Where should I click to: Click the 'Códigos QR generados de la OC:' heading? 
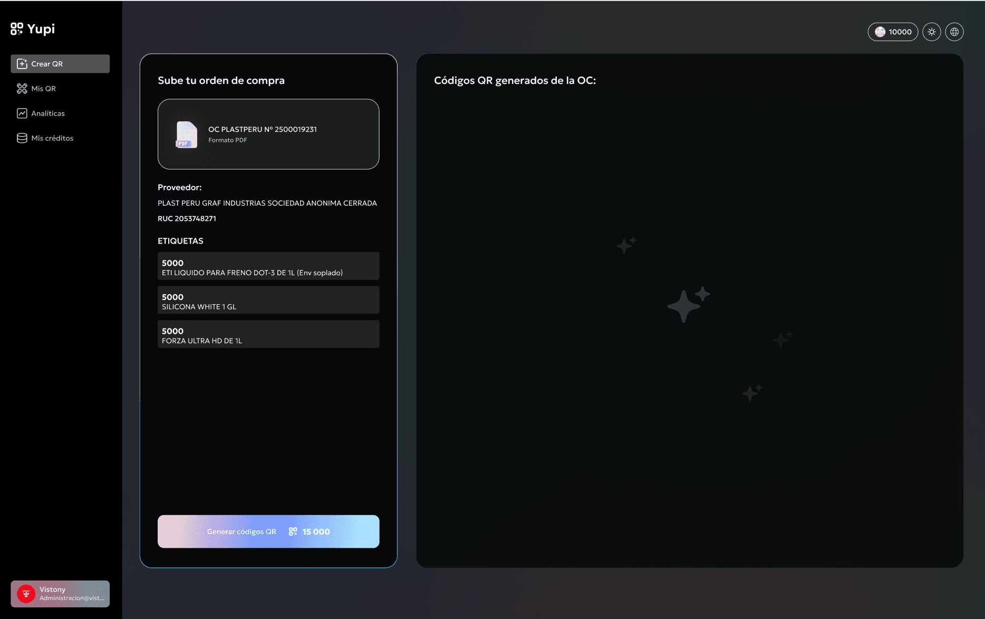point(515,81)
